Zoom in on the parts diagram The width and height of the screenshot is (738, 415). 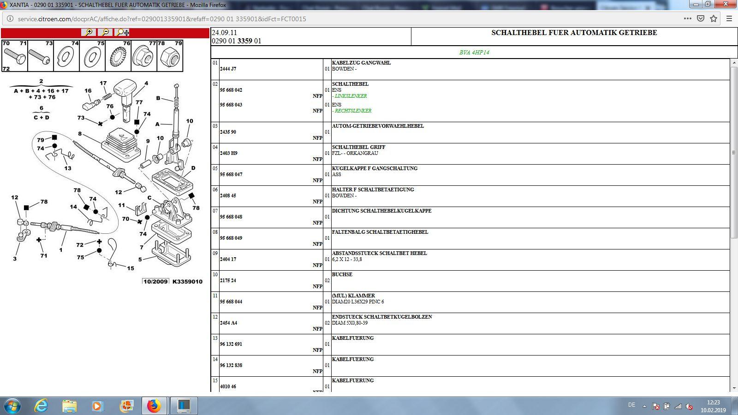pyautogui.click(x=88, y=32)
